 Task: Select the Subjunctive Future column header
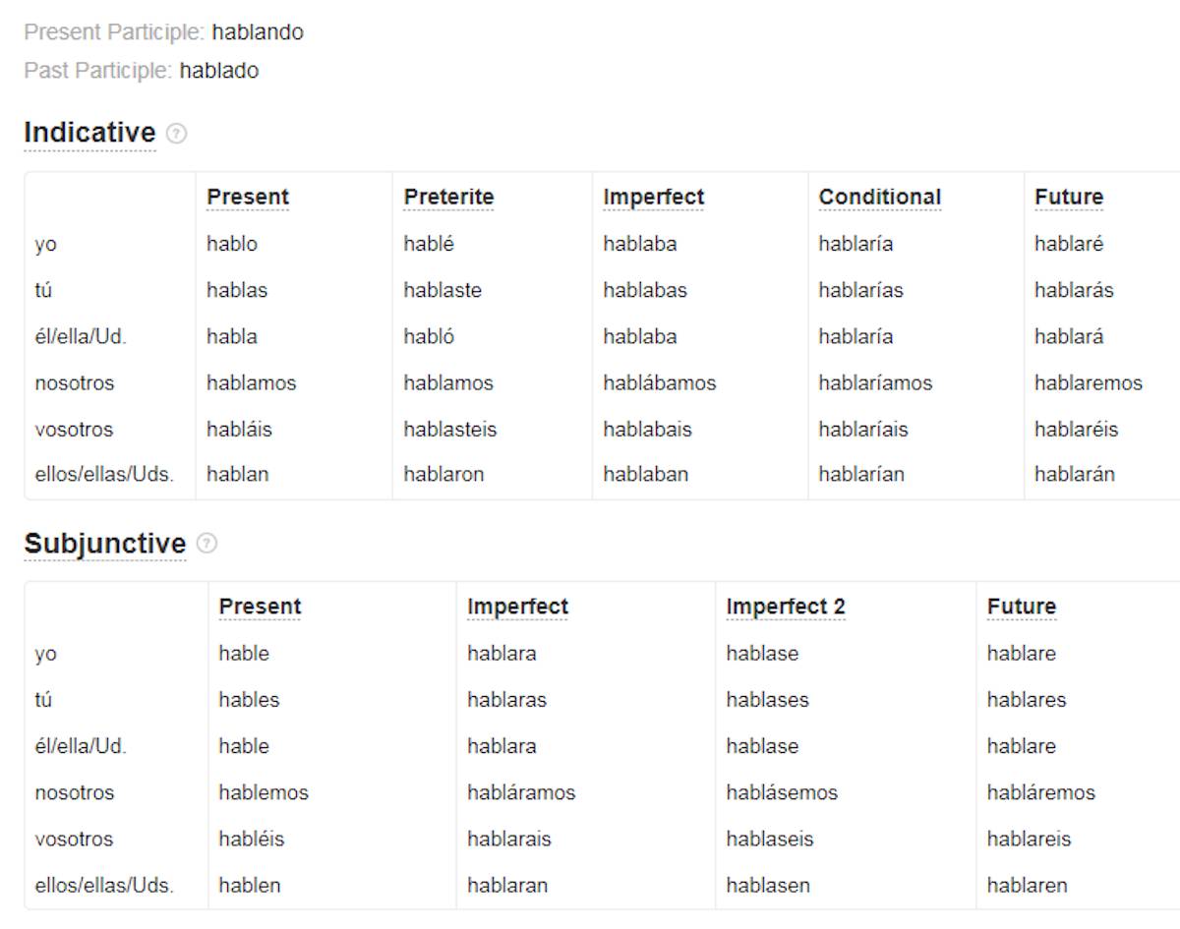coord(1022,608)
